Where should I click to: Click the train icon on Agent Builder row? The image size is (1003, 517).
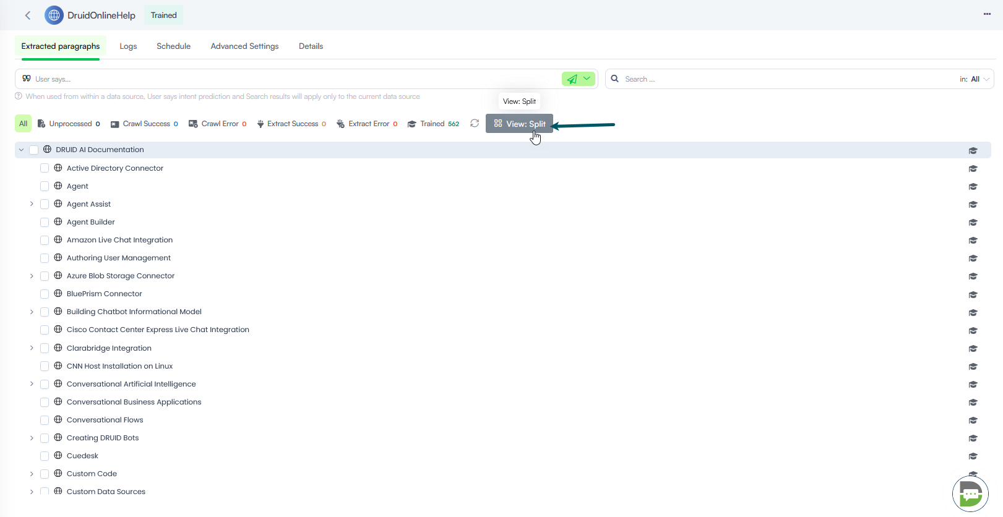click(x=973, y=222)
